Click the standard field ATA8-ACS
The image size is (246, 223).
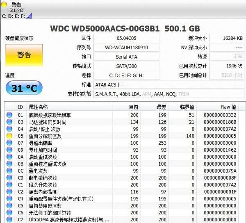(169, 85)
